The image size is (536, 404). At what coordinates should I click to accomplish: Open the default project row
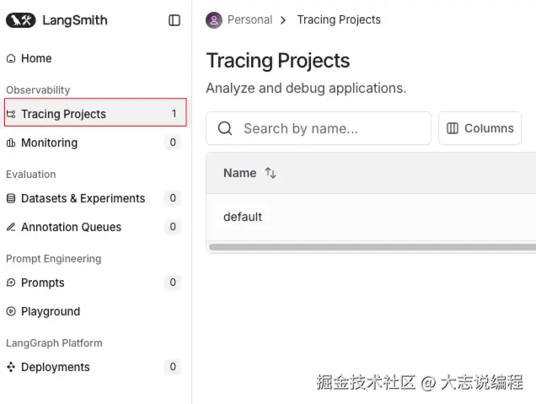pyautogui.click(x=371, y=217)
